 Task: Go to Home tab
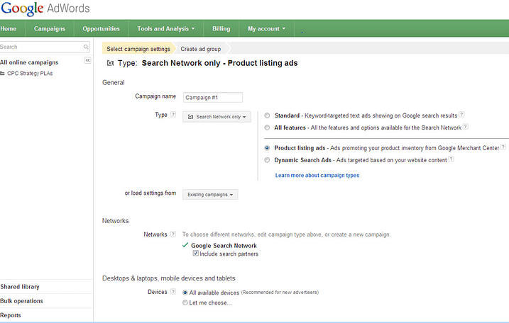click(9, 28)
